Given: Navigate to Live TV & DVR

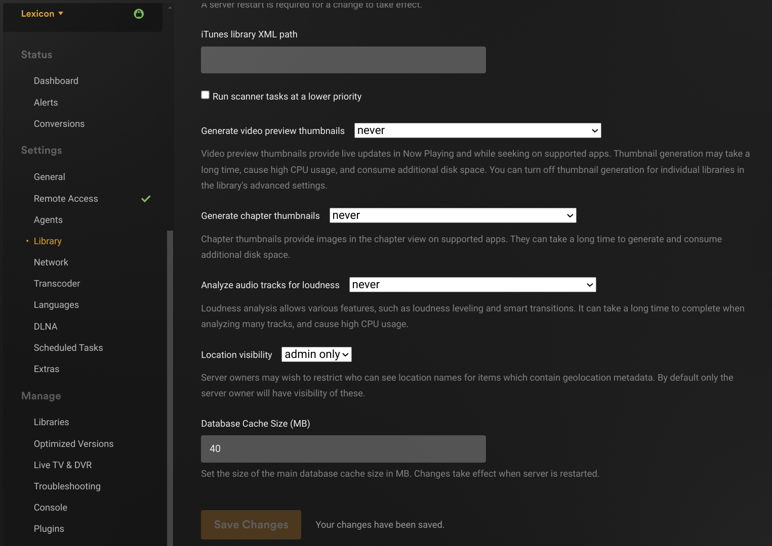Looking at the screenshot, I should pos(63,465).
